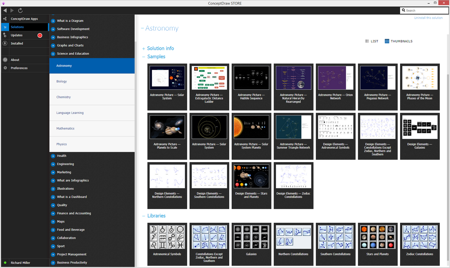This screenshot has height=268, width=450.
Task: Select Chemistry in the solutions list
Action: [x=64, y=97]
